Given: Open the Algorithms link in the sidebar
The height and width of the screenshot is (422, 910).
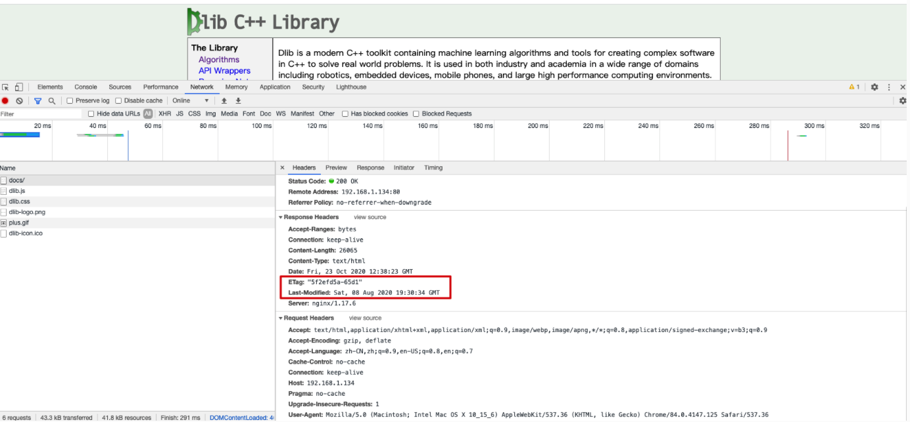Looking at the screenshot, I should (x=219, y=60).
